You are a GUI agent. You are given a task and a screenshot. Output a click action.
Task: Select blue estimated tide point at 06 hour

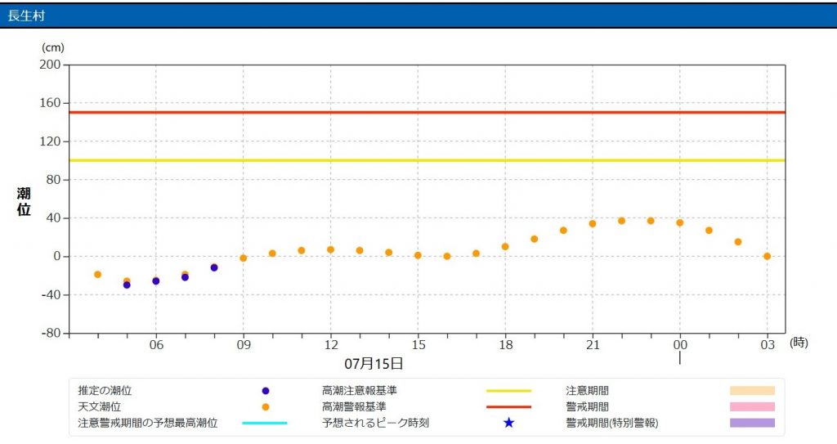156,281
